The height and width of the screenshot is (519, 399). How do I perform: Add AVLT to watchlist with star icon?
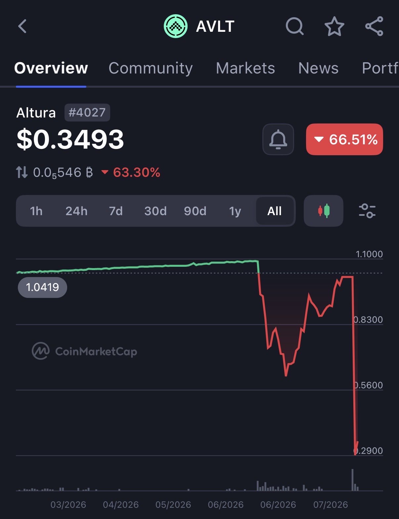pos(334,26)
